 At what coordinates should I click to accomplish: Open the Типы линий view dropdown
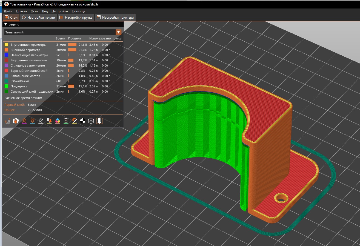119,32
